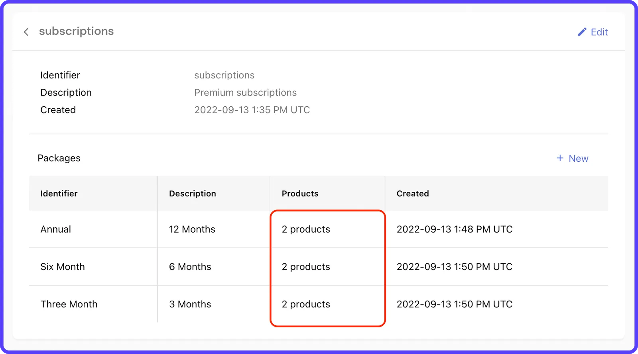Click the Created column header
This screenshot has height=354, width=638.
click(x=413, y=194)
